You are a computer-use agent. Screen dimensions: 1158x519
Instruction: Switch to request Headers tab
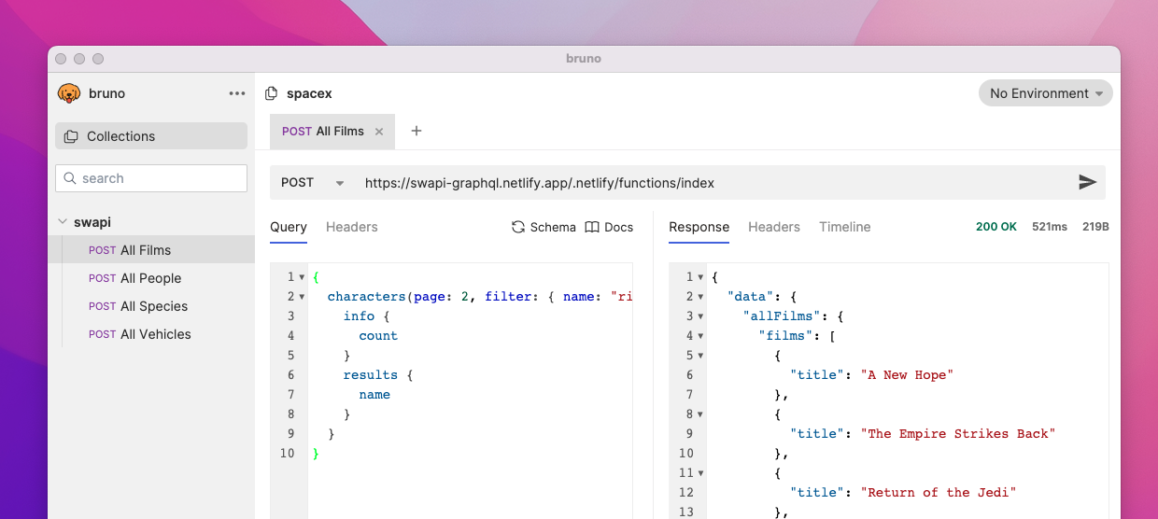pyautogui.click(x=352, y=227)
